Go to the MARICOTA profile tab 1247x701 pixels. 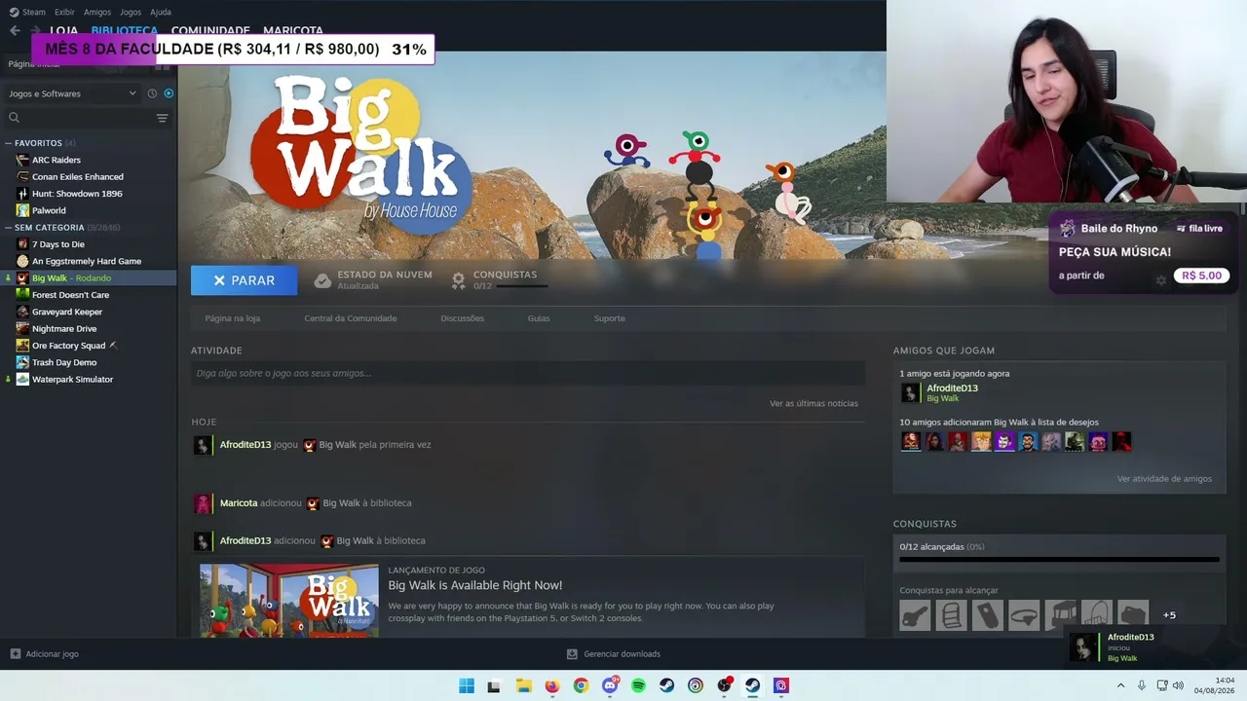[x=293, y=30]
